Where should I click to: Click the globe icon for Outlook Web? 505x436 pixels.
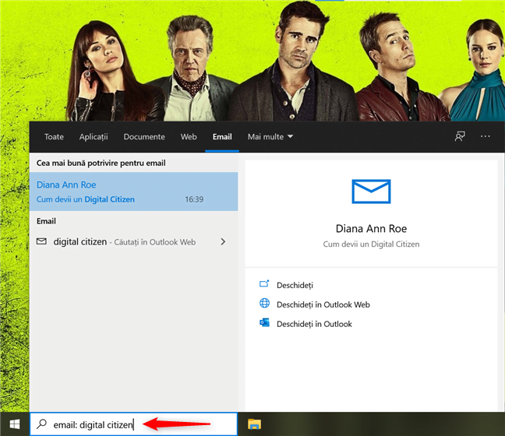click(x=264, y=303)
